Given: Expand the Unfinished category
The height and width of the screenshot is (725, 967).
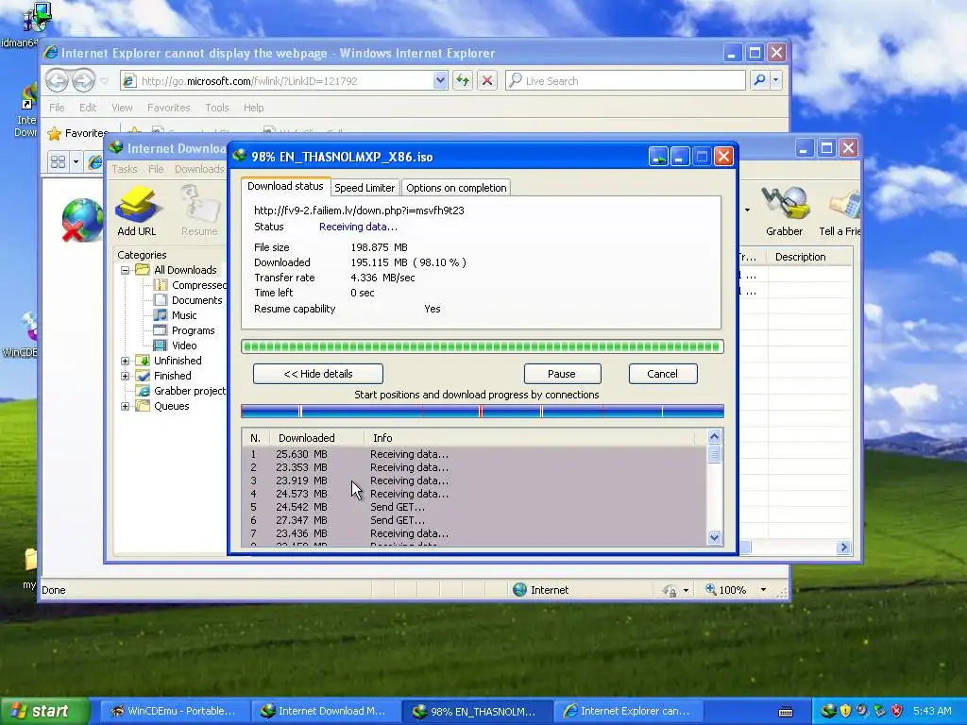Looking at the screenshot, I should click(x=126, y=361).
